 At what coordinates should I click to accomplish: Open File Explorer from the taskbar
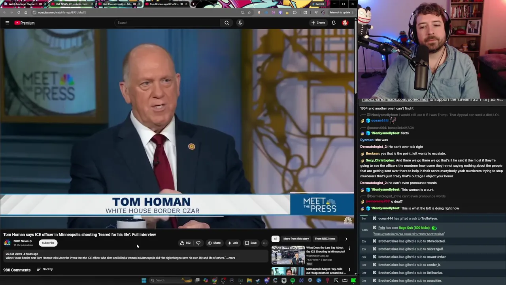click(249, 280)
